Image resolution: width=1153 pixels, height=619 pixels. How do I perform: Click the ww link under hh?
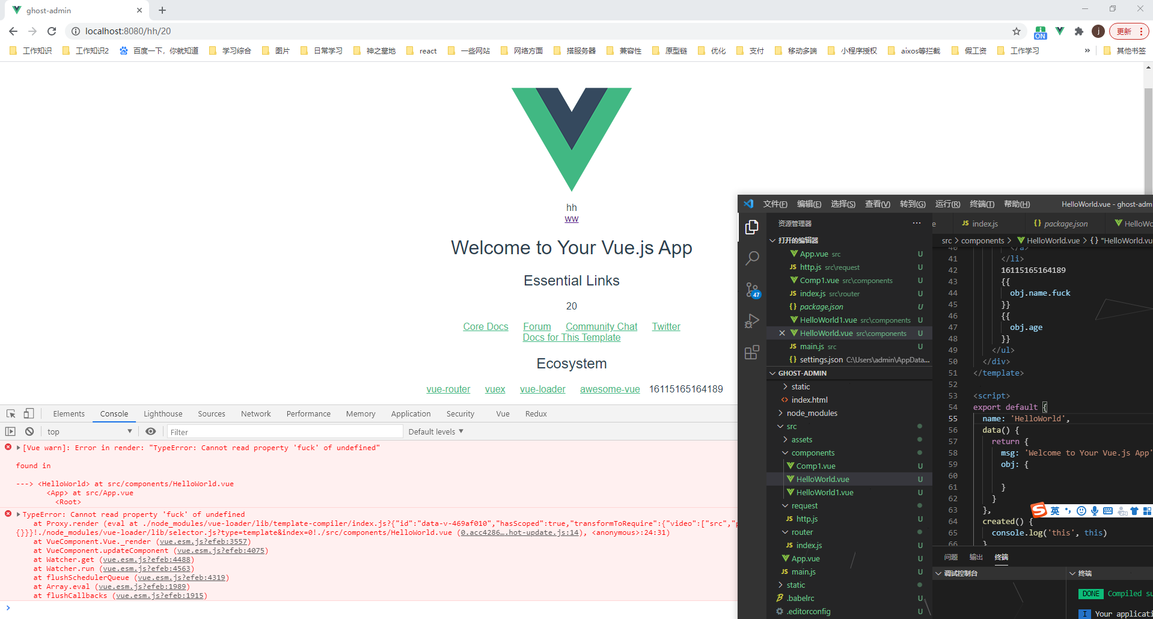(572, 219)
